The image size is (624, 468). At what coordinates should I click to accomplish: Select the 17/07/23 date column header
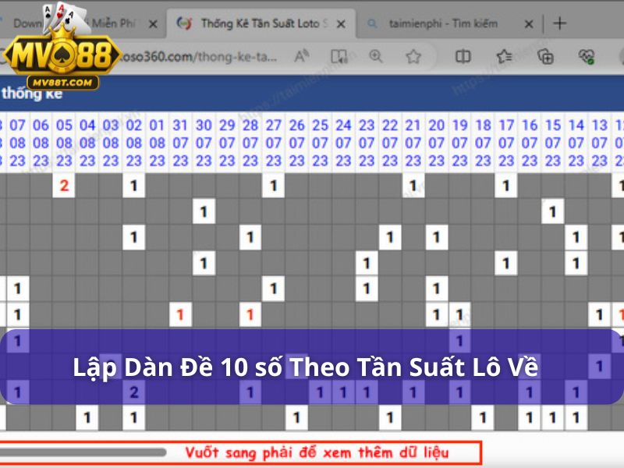[x=506, y=143]
